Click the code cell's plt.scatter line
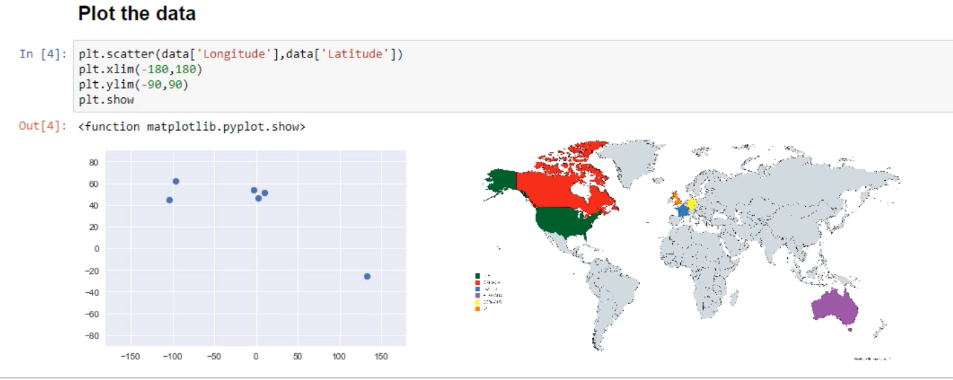The width and height of the screenshot is (953, 380). point(240,55)
